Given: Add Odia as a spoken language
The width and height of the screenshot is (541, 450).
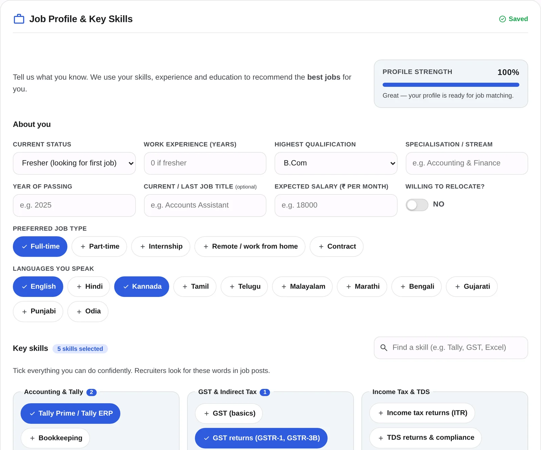Looking at the screenshot, I should pyautogui.click(x=88, y=311).
